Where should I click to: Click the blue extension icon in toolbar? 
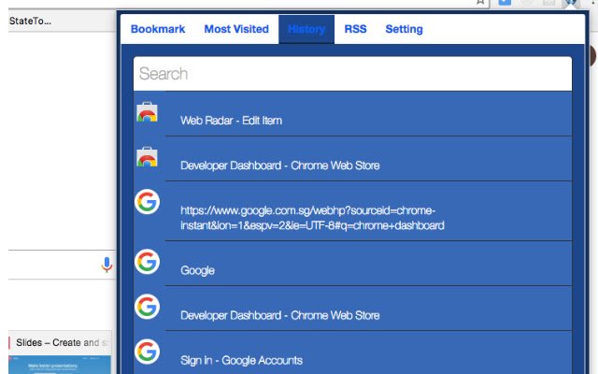[x=505, y=4]
